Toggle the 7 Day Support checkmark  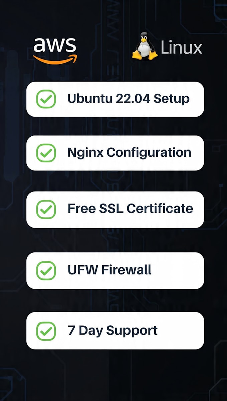46,331
